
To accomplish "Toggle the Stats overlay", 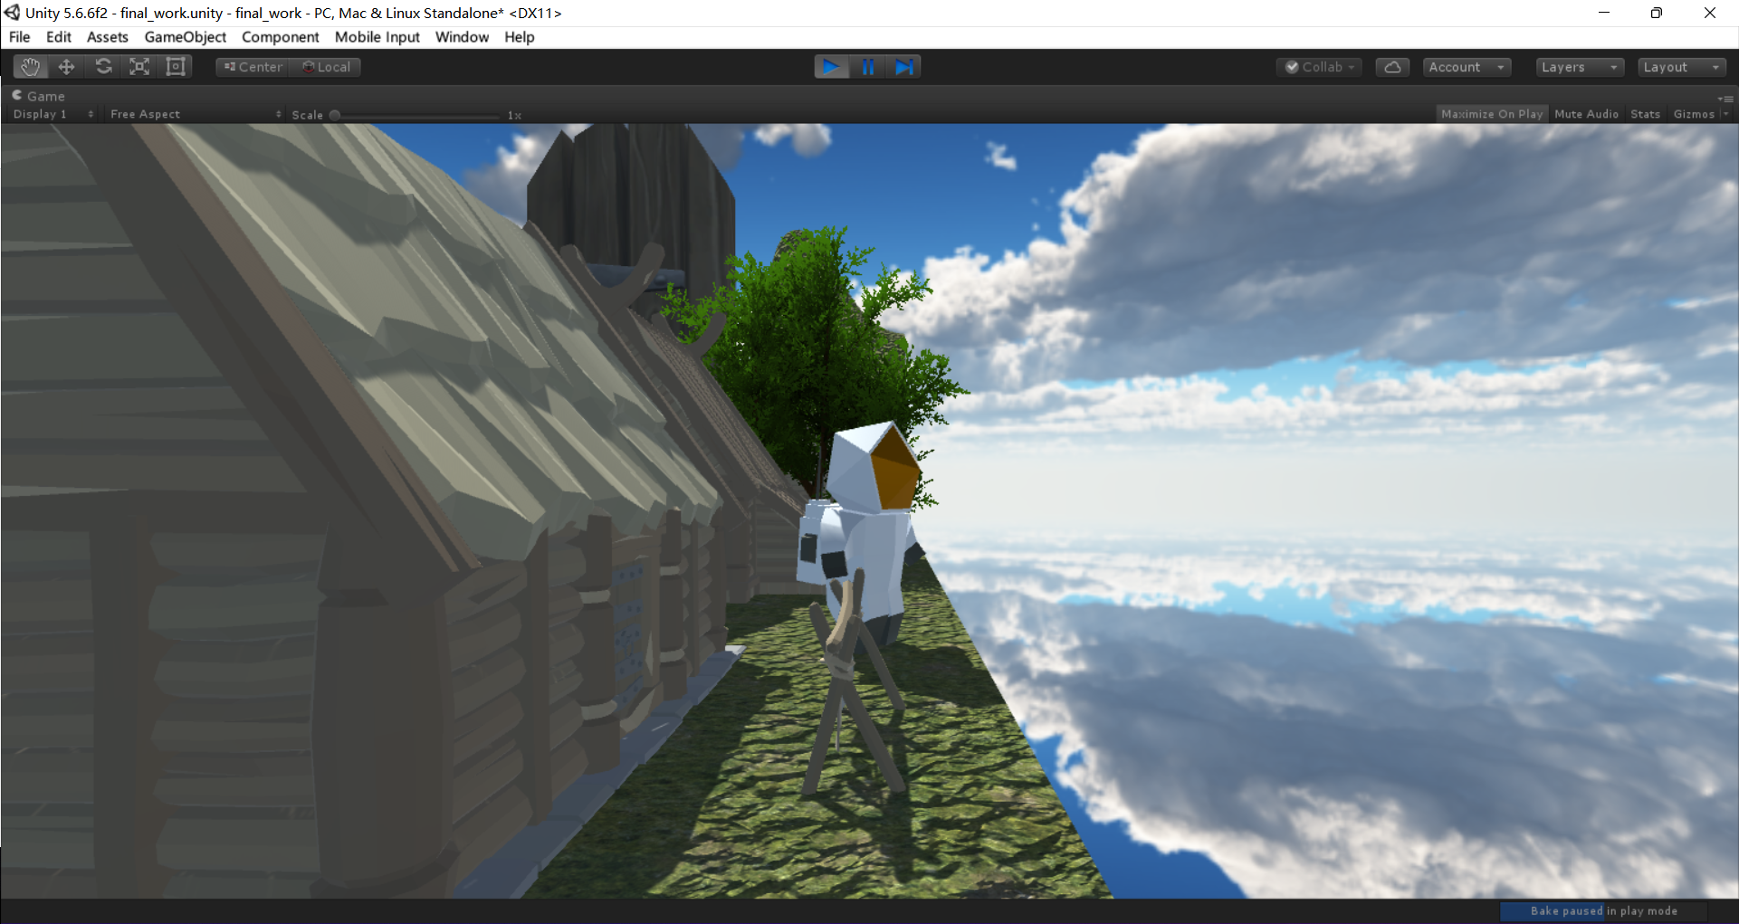I will tap(1646, 114).
